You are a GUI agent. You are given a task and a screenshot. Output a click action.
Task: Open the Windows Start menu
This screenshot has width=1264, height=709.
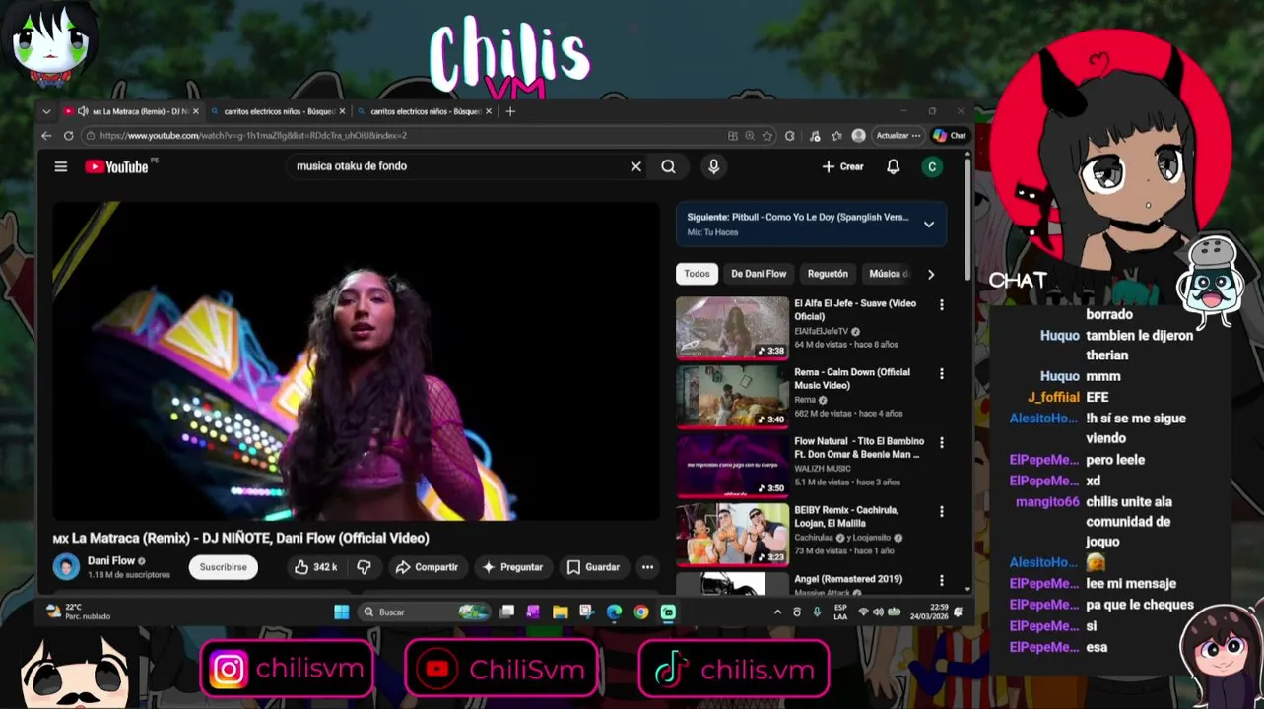tap(341, 612)
